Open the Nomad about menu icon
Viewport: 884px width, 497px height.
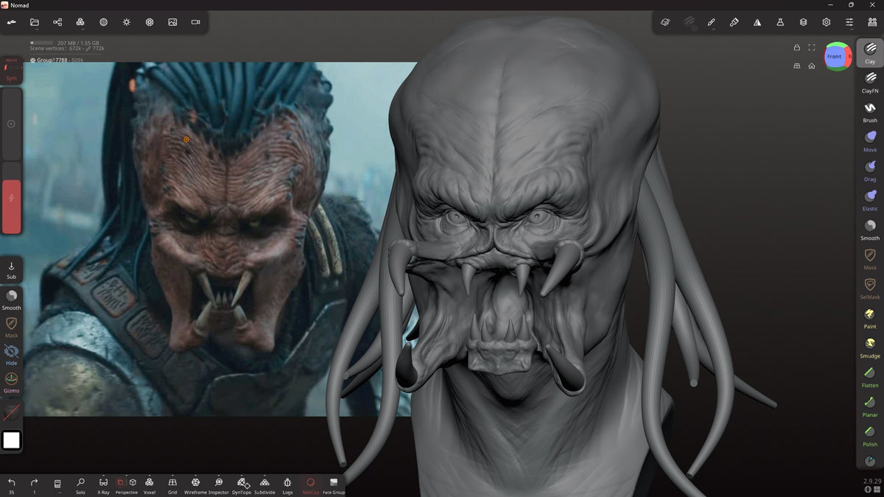pos(11,22)
